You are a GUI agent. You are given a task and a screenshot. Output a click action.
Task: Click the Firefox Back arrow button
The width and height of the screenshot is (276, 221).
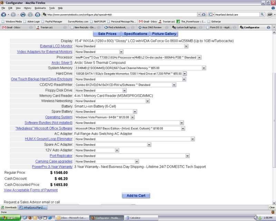[3, 15]
